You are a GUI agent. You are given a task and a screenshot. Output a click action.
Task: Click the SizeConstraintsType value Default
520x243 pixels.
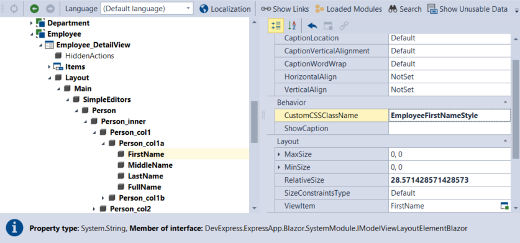point(403,193)
